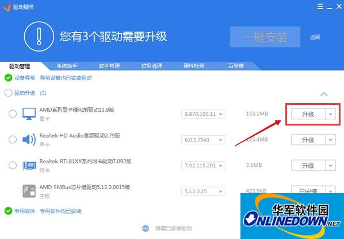The image size is (344, 239).
Task: Open the hamburger menu in title bar
Action: click(x=320, y=6)
